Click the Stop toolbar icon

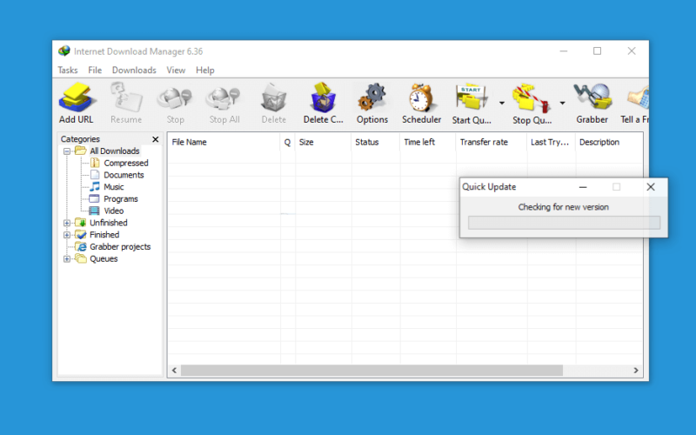tap(175, 98)
